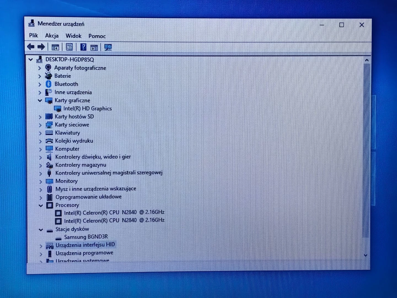Minimize the Menedżer urządzeń window

[x=322, y=25]
